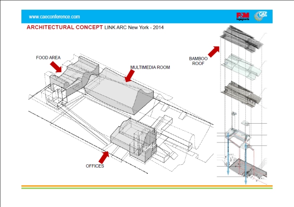Click the www.caeconference.com link

[x=54, y=17]
